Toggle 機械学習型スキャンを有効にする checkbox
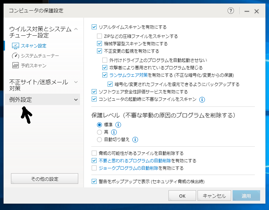Image resolution: width=269 pixels, height=210 pixels. click(99, 43)
